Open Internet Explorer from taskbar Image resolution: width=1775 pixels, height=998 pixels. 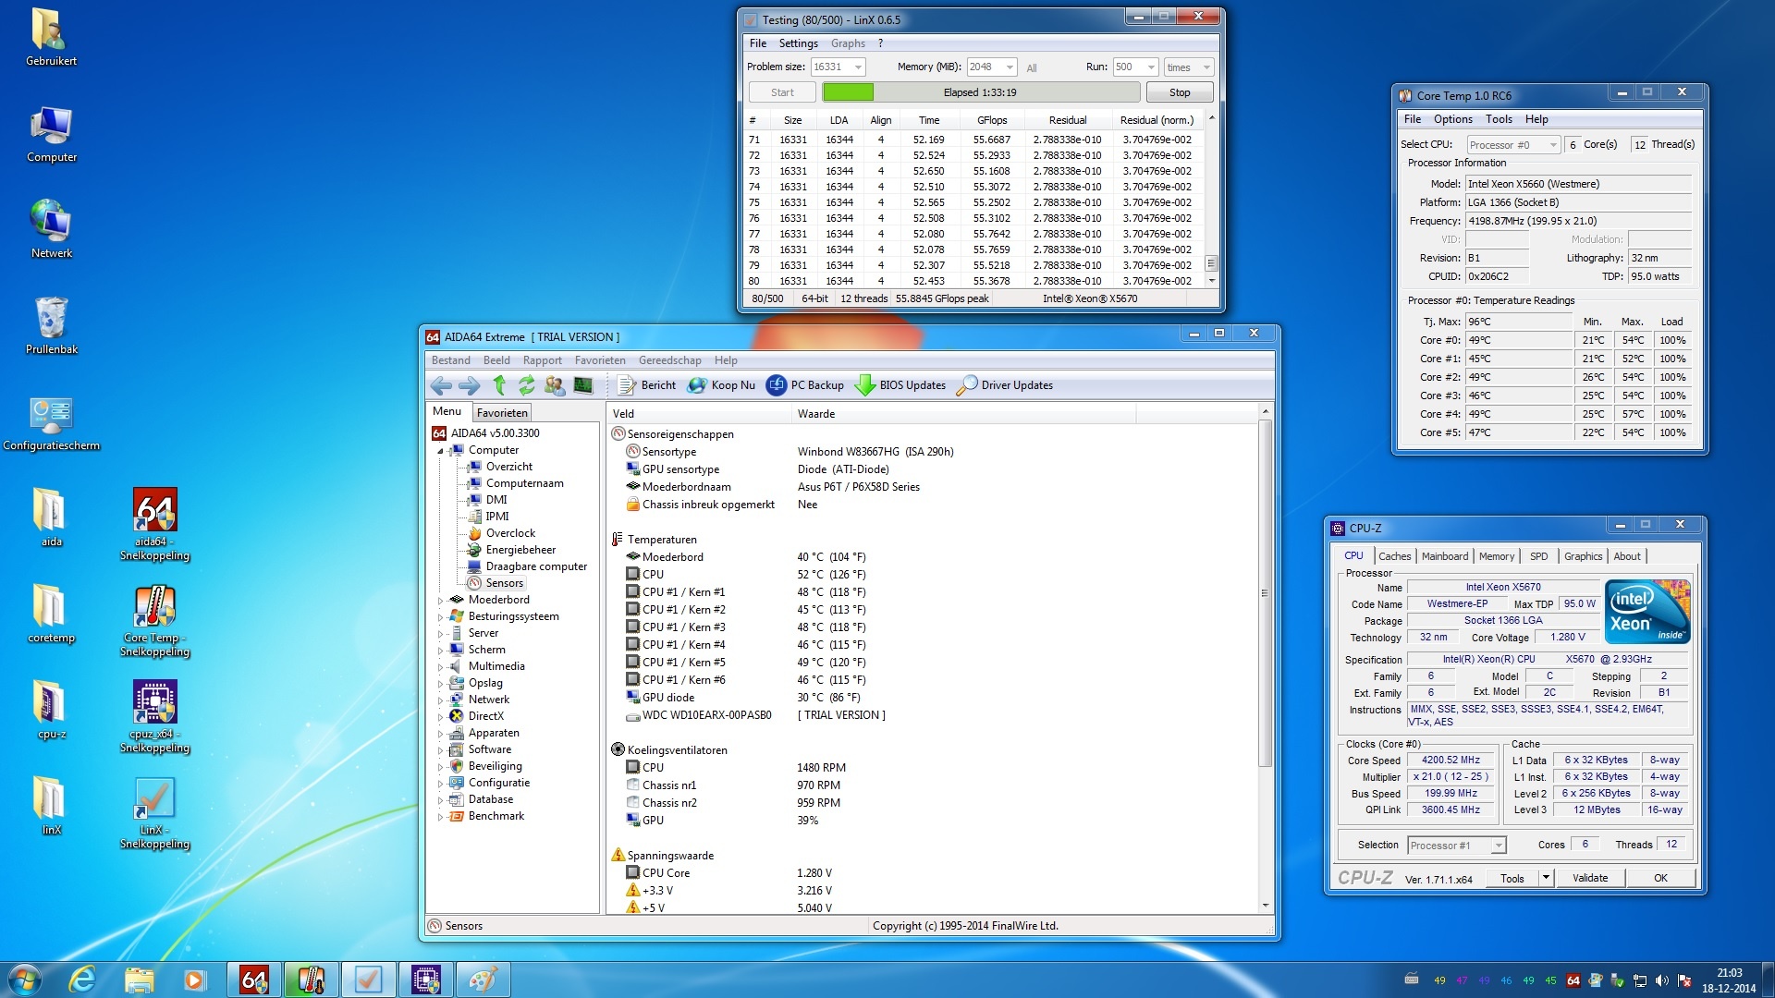pyautogui.click(x=82, y=980)
